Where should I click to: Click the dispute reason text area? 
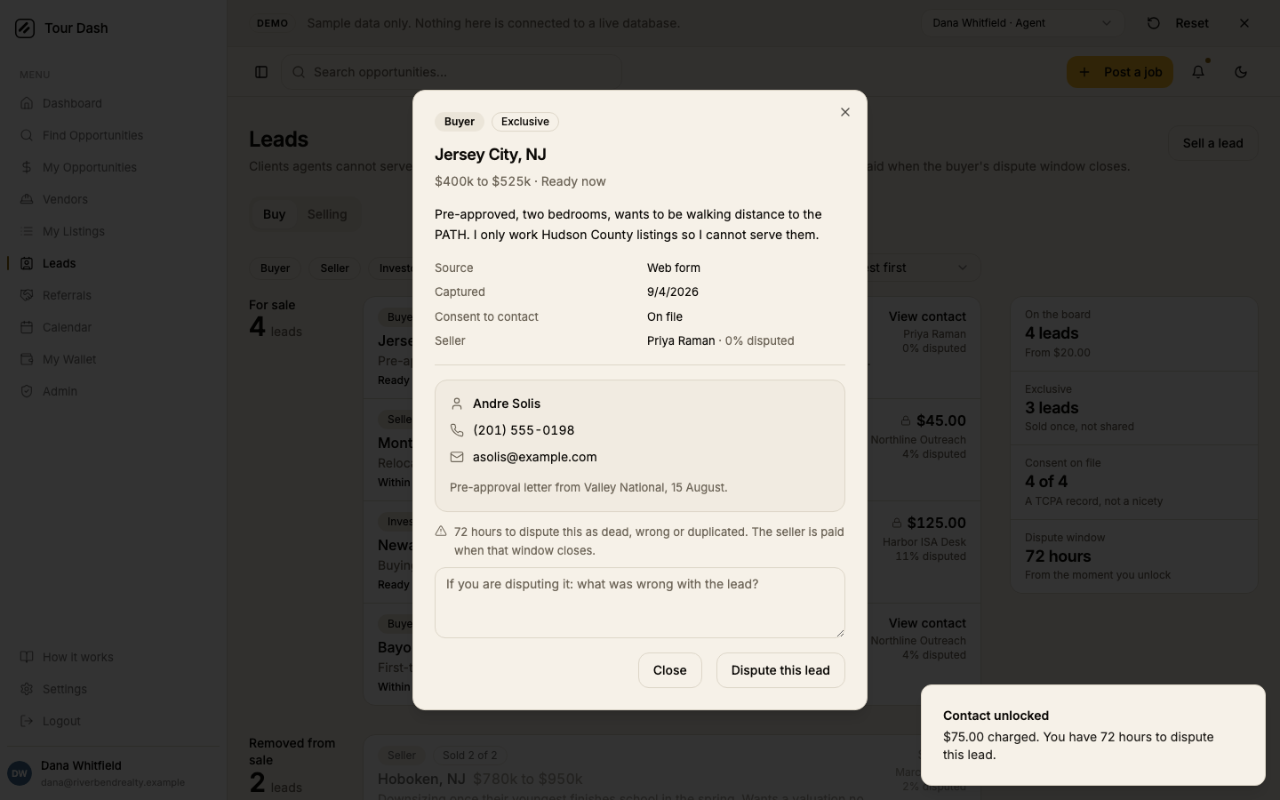tap(640, 603)
